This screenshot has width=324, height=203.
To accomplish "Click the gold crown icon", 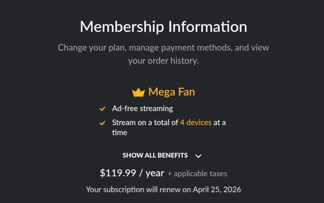I will click(x=138, y=92).
